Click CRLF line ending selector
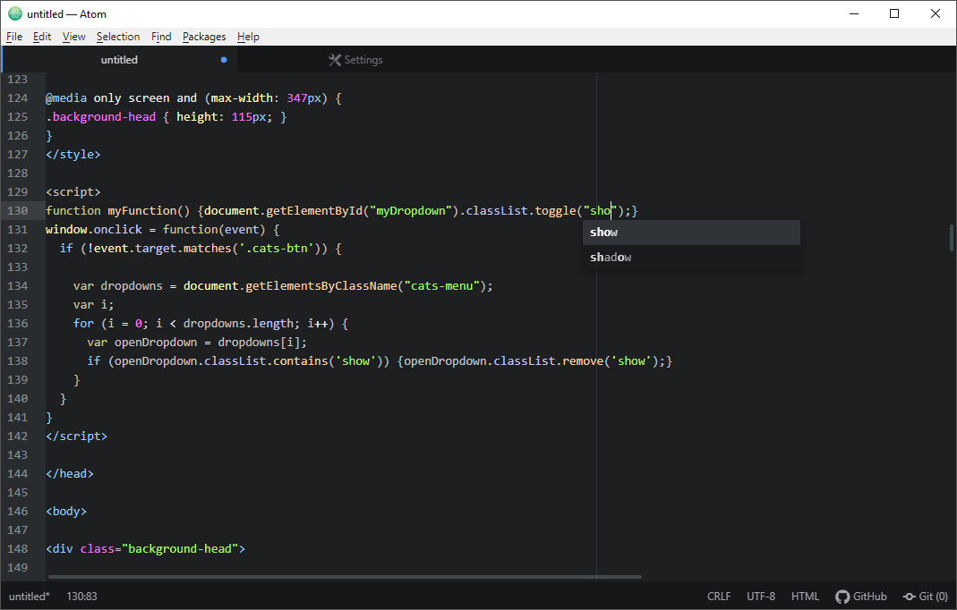The height and width of the screenshot is (610, 957). pyautogui.click(x=719, y=597)
